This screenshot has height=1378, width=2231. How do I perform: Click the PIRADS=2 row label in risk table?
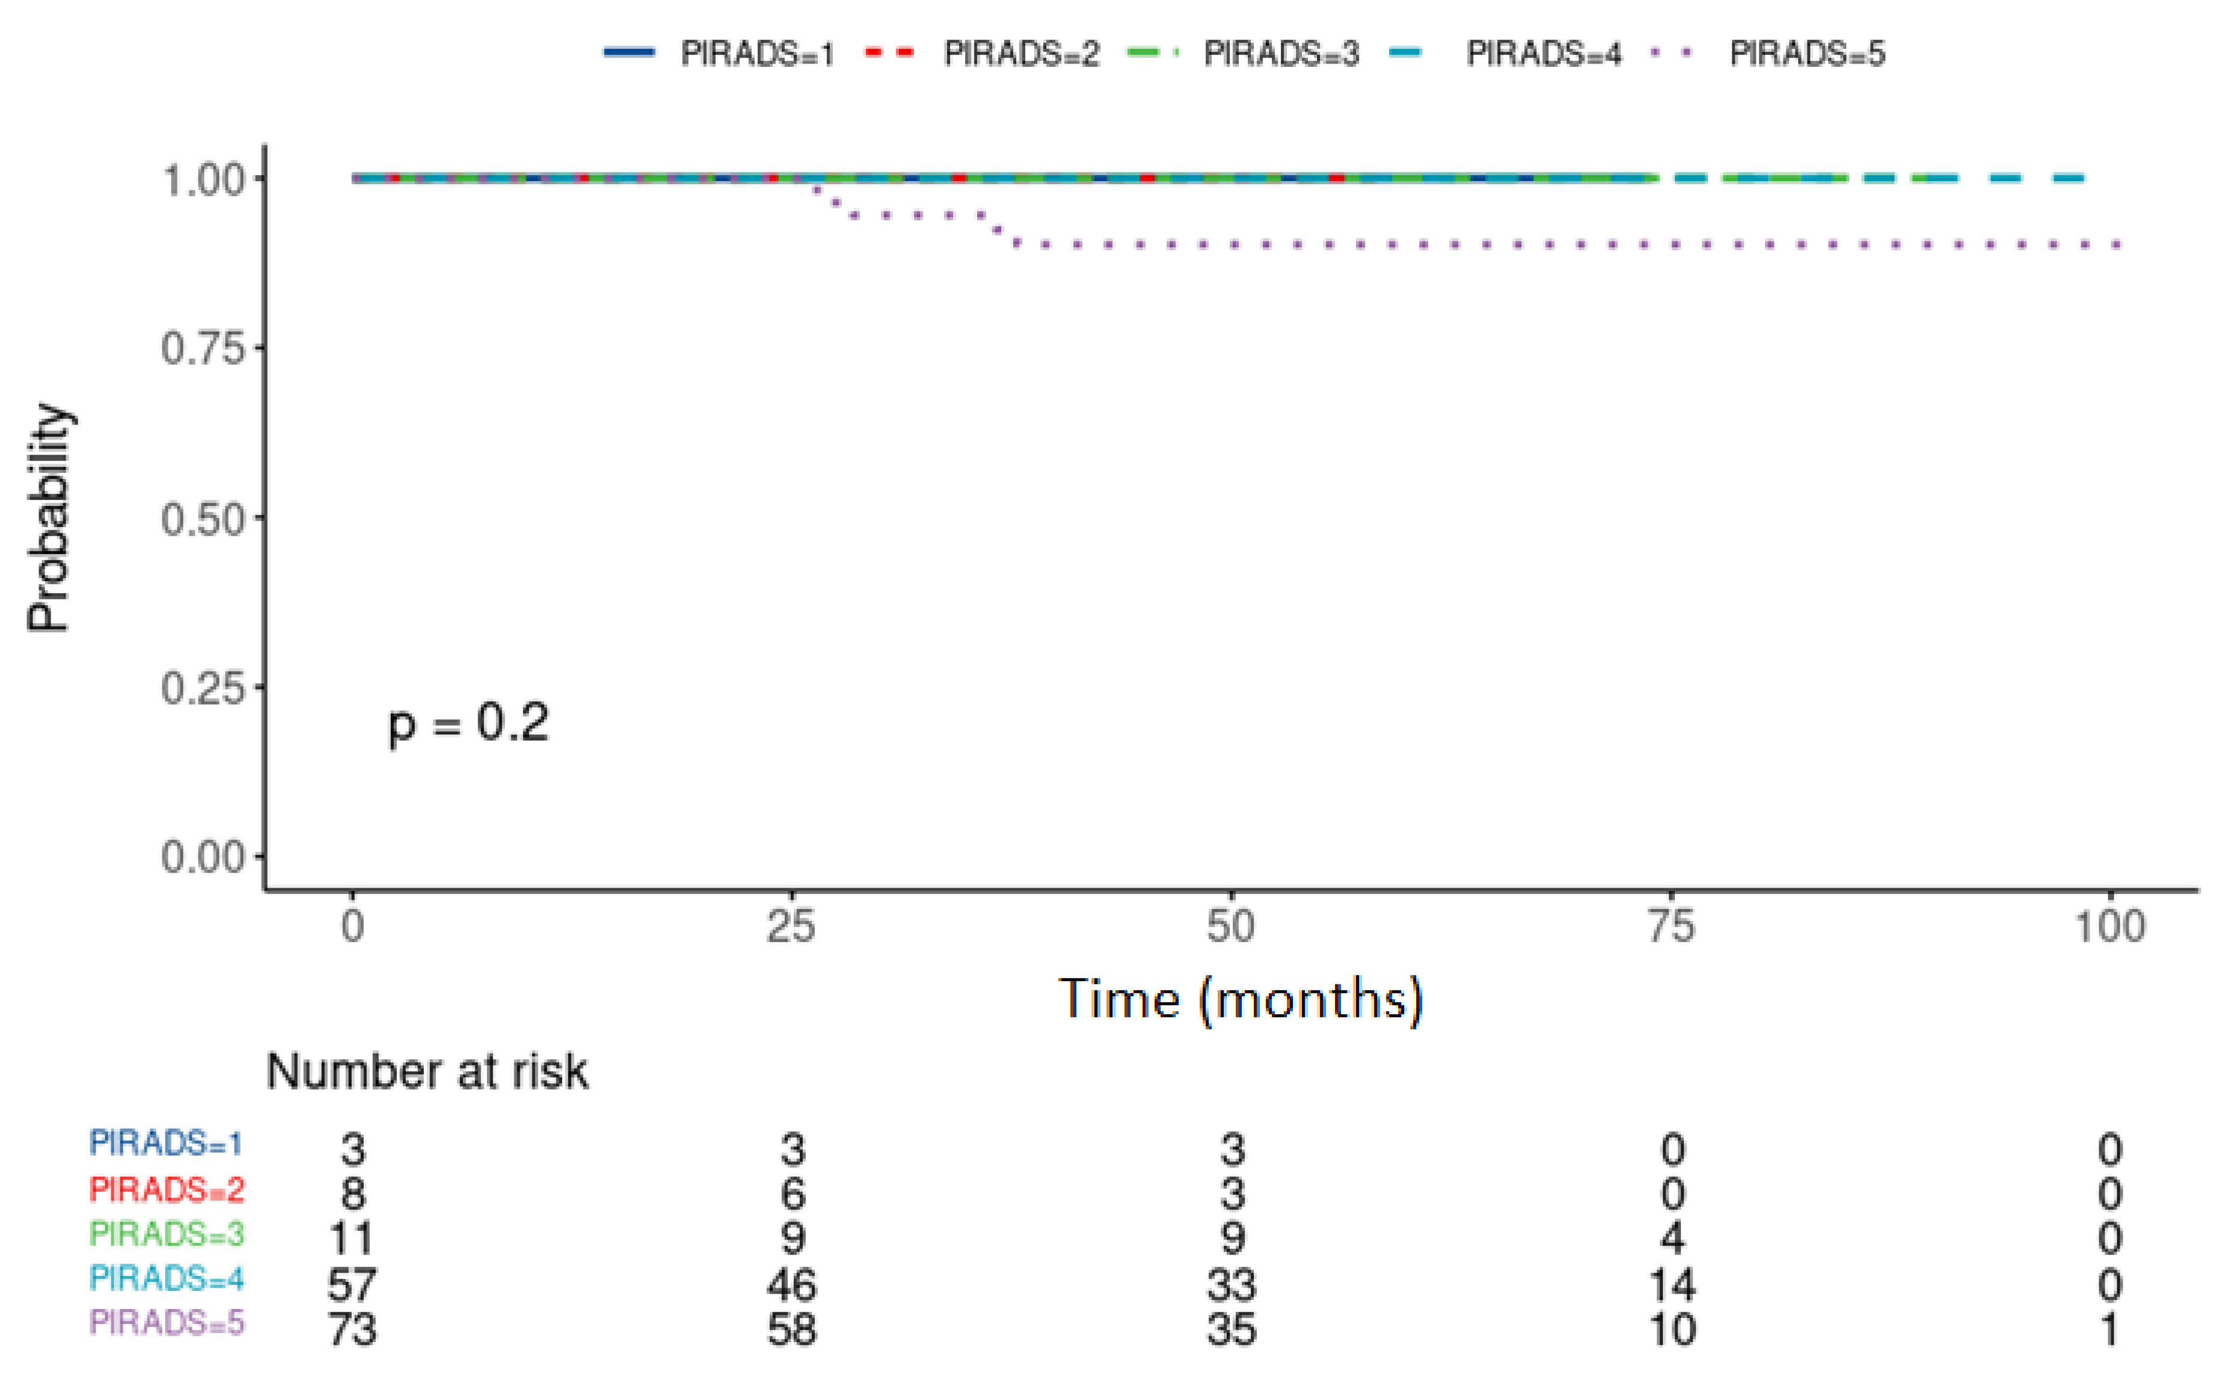[x=167, y=1189]
